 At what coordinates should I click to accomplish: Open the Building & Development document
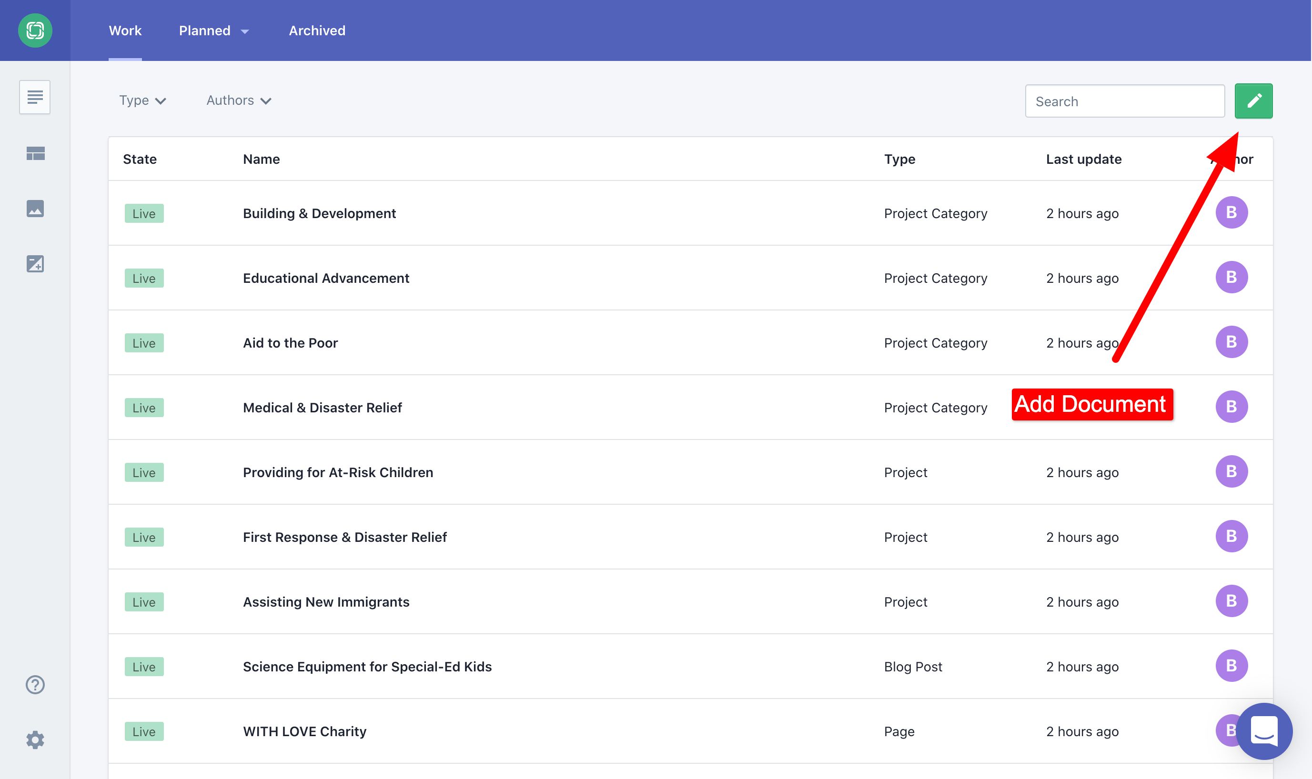click(319, 214)
